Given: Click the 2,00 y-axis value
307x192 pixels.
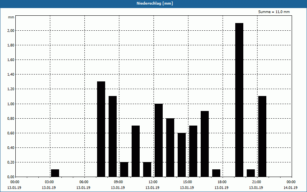Looking at the screenshot, I should [11, 31].
